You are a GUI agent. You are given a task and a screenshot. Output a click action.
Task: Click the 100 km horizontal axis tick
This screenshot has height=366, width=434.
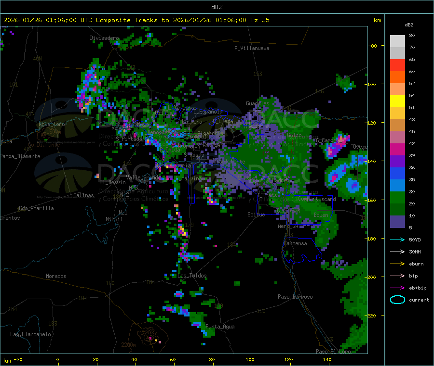[250, 359]
